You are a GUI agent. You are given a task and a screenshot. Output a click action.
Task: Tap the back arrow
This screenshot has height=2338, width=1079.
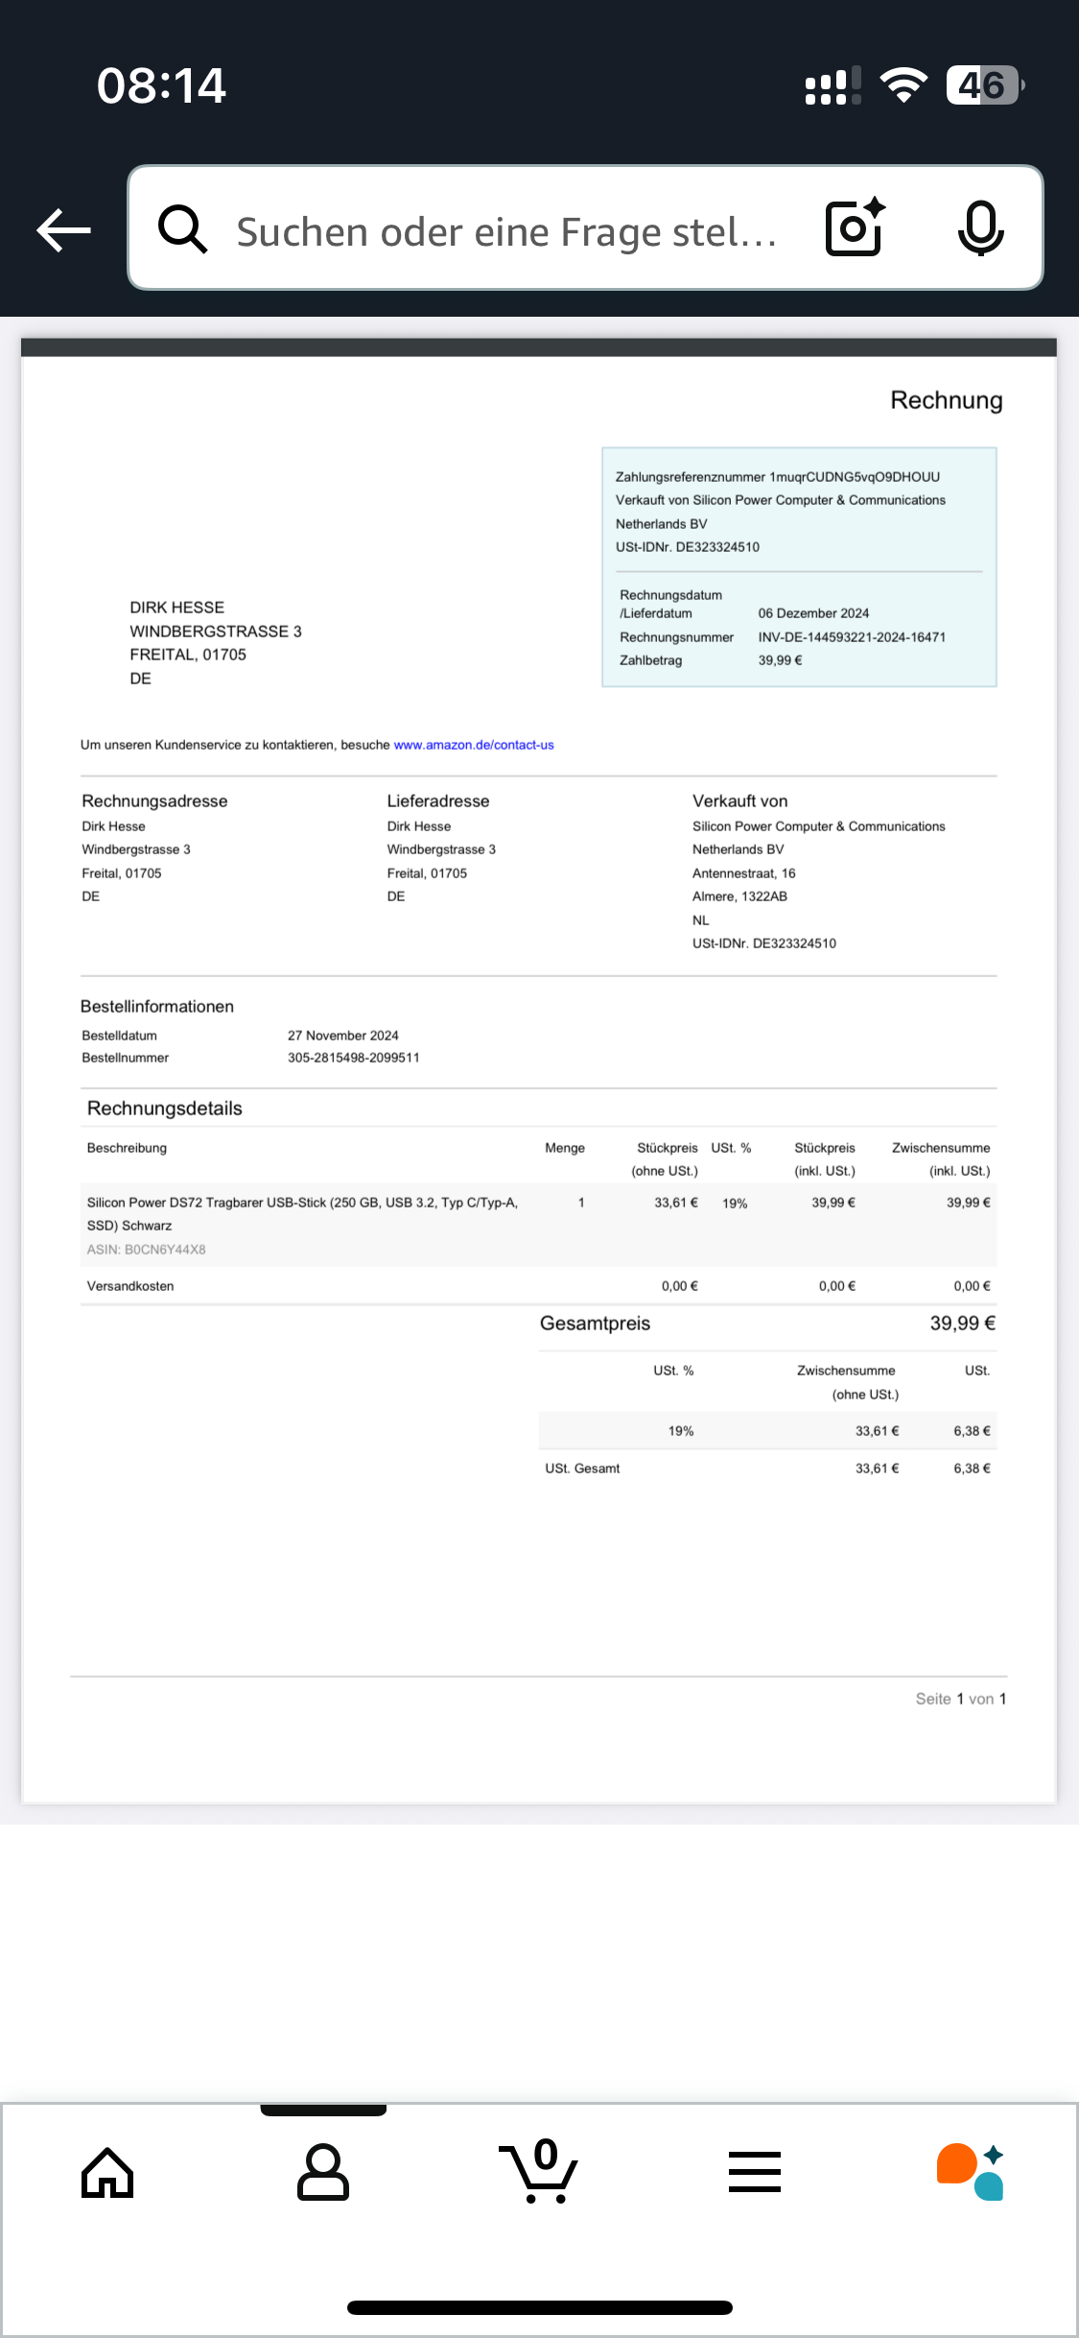pos(64,230)
